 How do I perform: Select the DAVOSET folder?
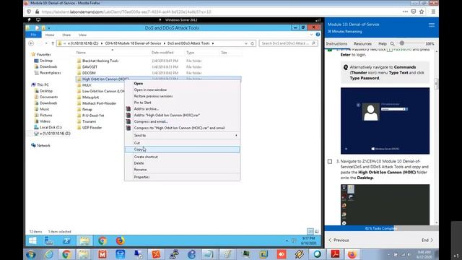click(90, 67)
